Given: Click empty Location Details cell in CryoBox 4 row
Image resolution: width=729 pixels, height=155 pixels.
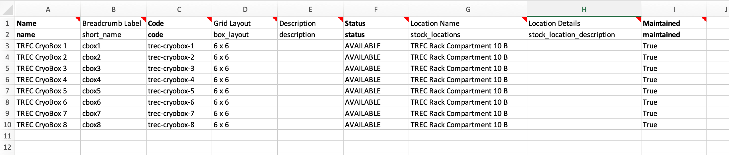Looking at the screenshot, I should pyautogui.click(x=584, y=79).
